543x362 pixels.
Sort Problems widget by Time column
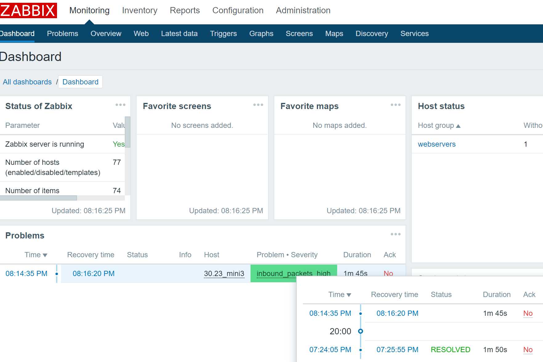point(36,255)
